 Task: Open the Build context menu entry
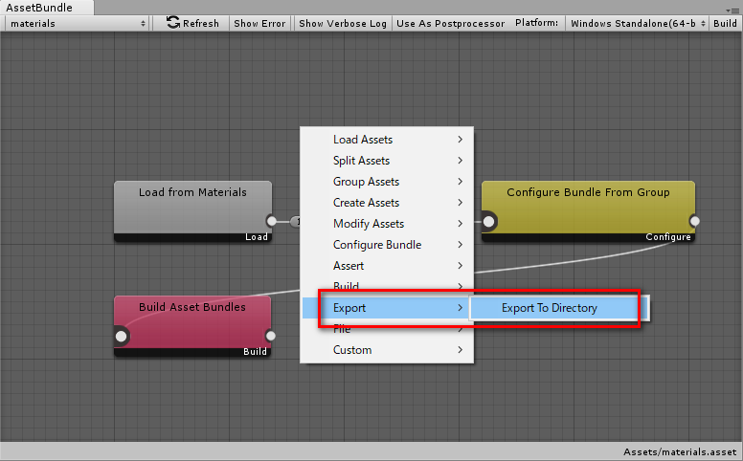(387, 286)
